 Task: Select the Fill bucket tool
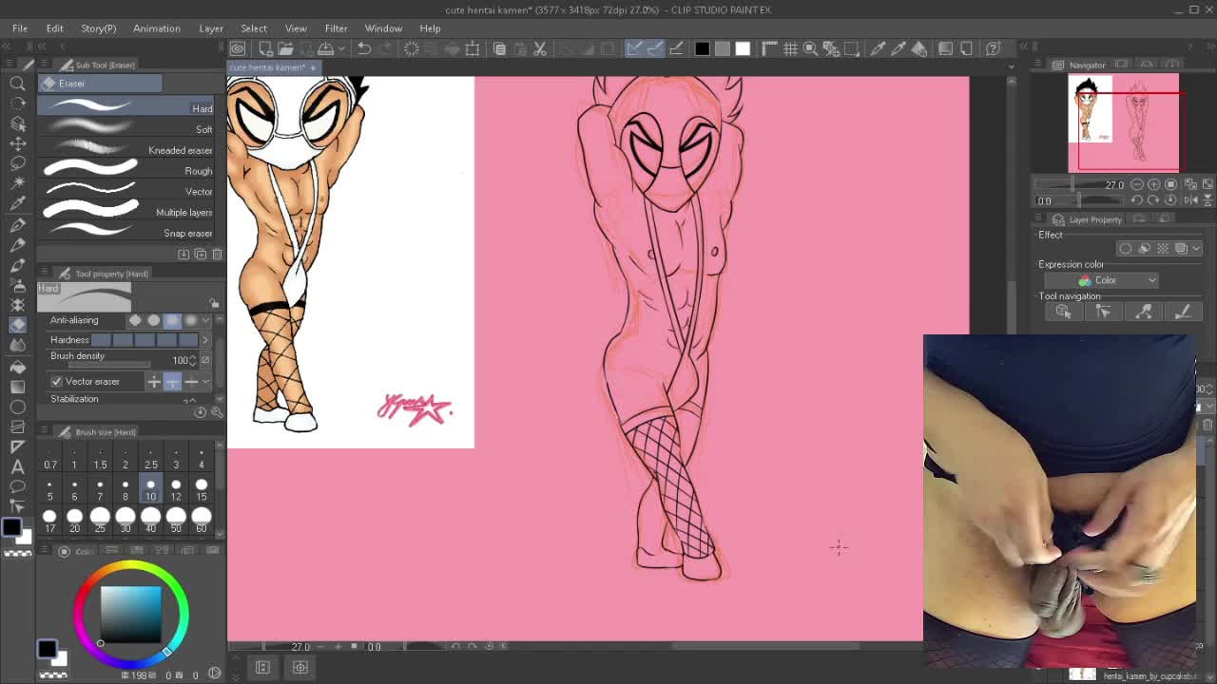pyautogui.click(x=17, y=366)
